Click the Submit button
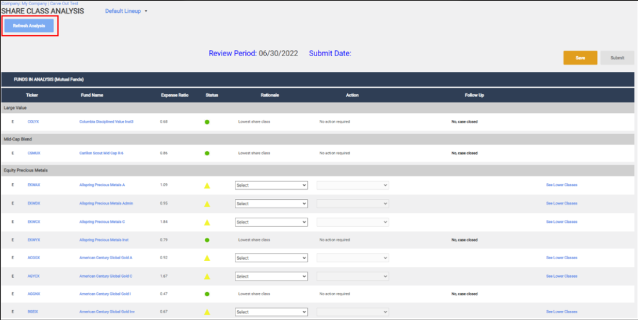Viewport: 638px width, 320px height. [617, 58]
